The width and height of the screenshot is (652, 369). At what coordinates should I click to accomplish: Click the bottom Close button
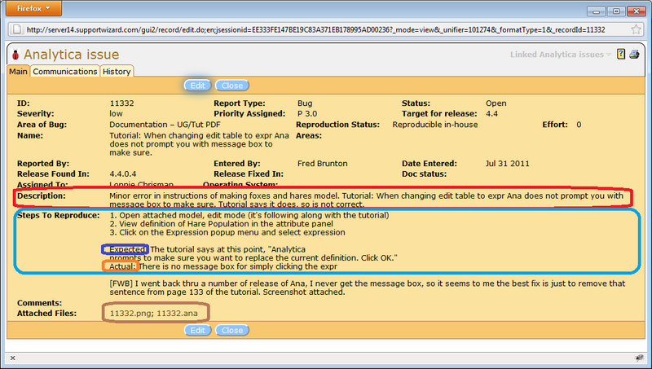(x=232, y=331)
